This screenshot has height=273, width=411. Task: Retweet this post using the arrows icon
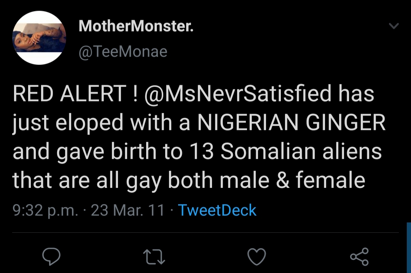[x=154, y=257]
